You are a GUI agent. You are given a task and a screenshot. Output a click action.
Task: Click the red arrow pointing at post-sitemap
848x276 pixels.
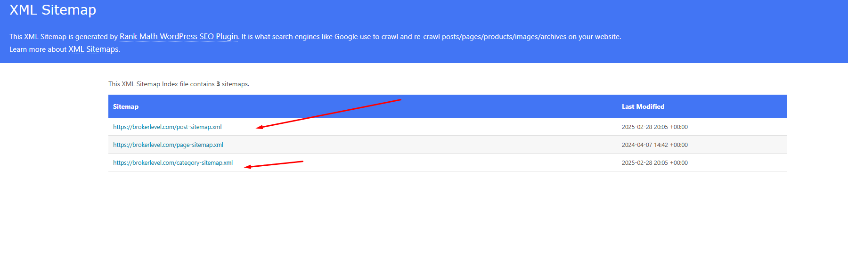point(329,114)
